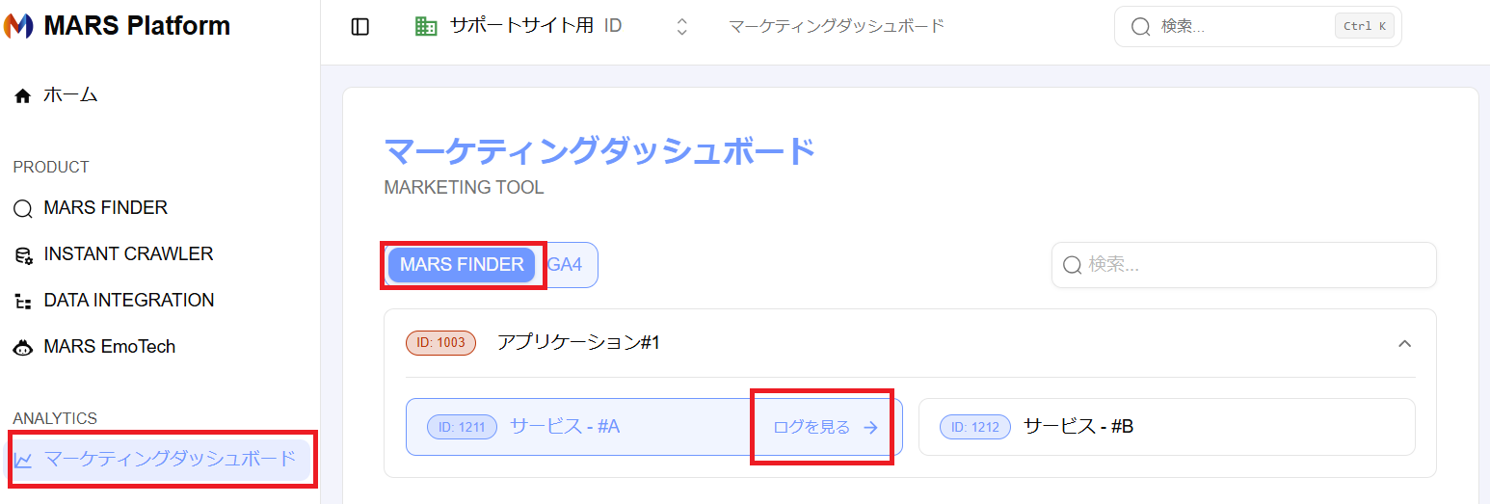Screen dimensions: 1490x504
Task: Click the magnifier icon in the dashboard search field
Action: pyautogui.click(x=1071, y=265)
